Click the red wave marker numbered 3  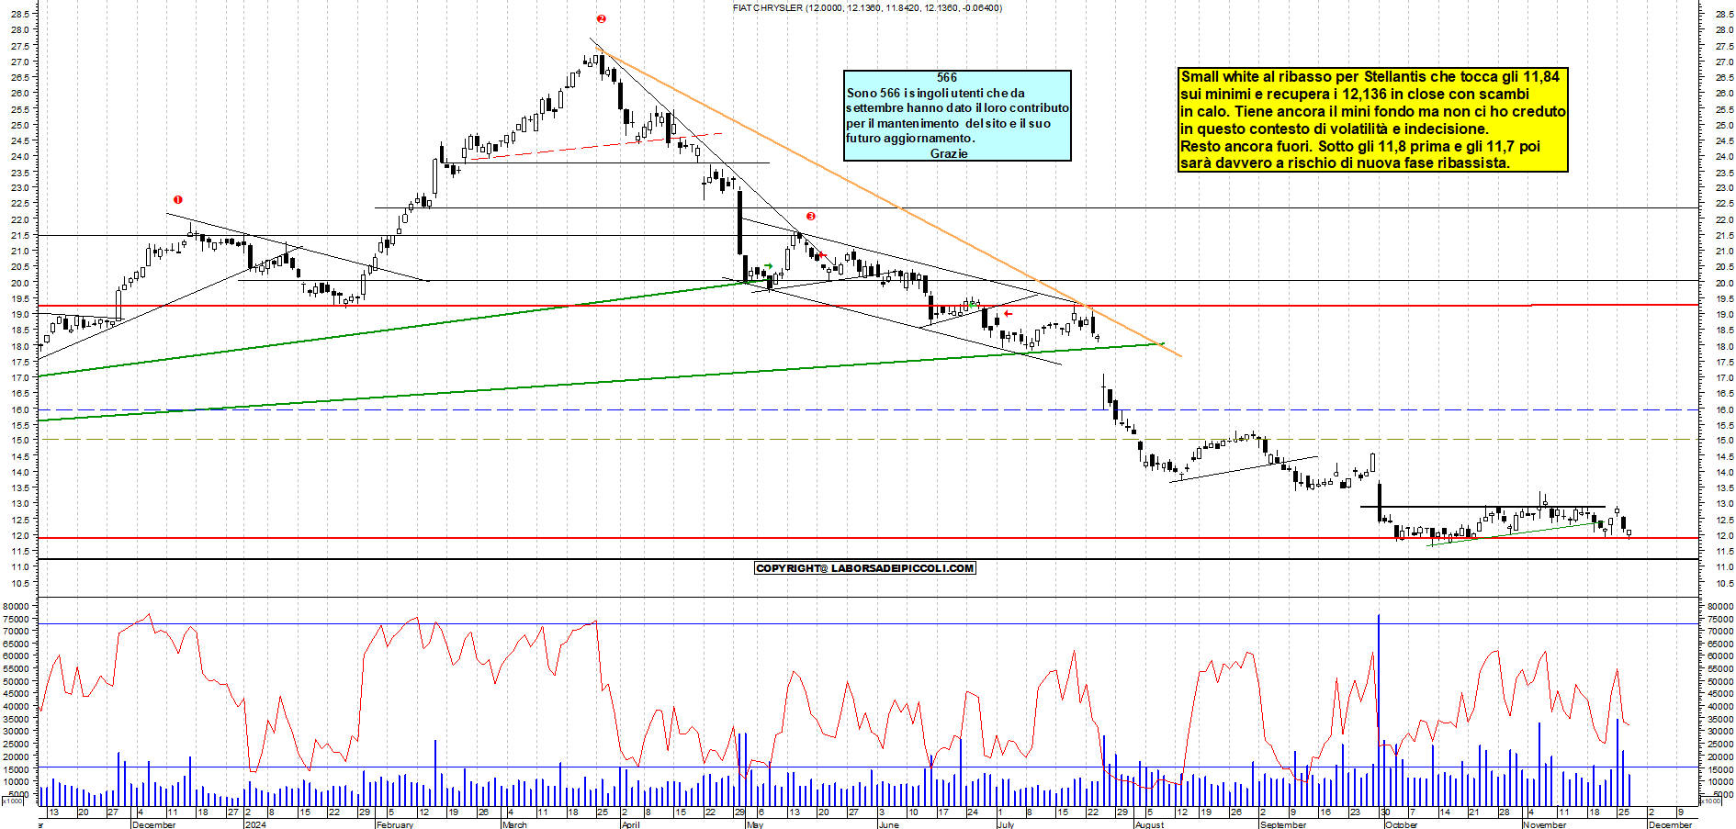pyautogui.click(x=810, y=217)
